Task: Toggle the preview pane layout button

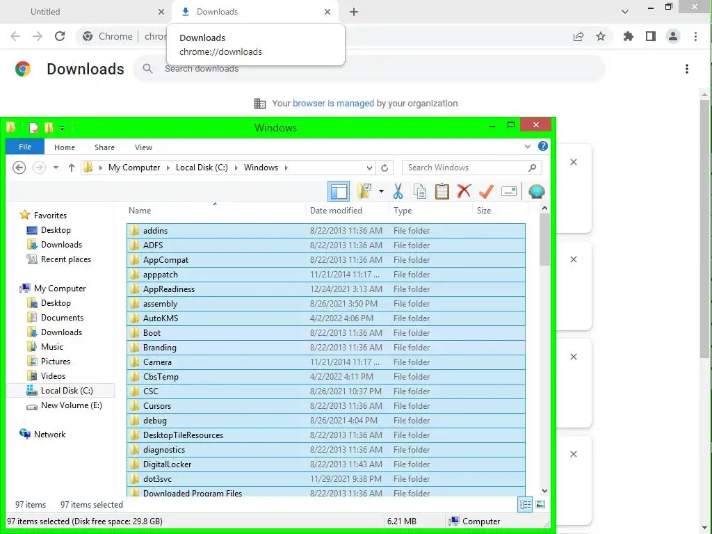Action: pyautogui.click(x=339, y=192)
